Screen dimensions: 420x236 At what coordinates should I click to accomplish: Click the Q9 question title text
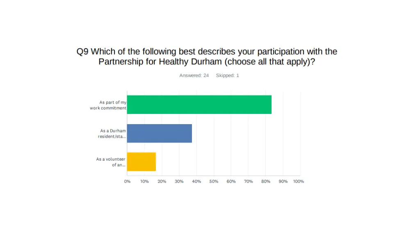(x=207, y=57)
